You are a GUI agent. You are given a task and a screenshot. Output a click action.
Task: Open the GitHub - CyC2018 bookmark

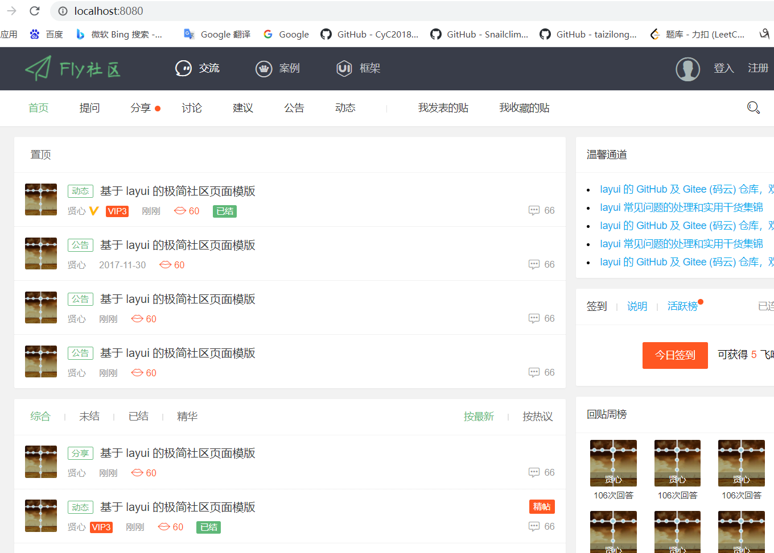[x=369, y=34]
